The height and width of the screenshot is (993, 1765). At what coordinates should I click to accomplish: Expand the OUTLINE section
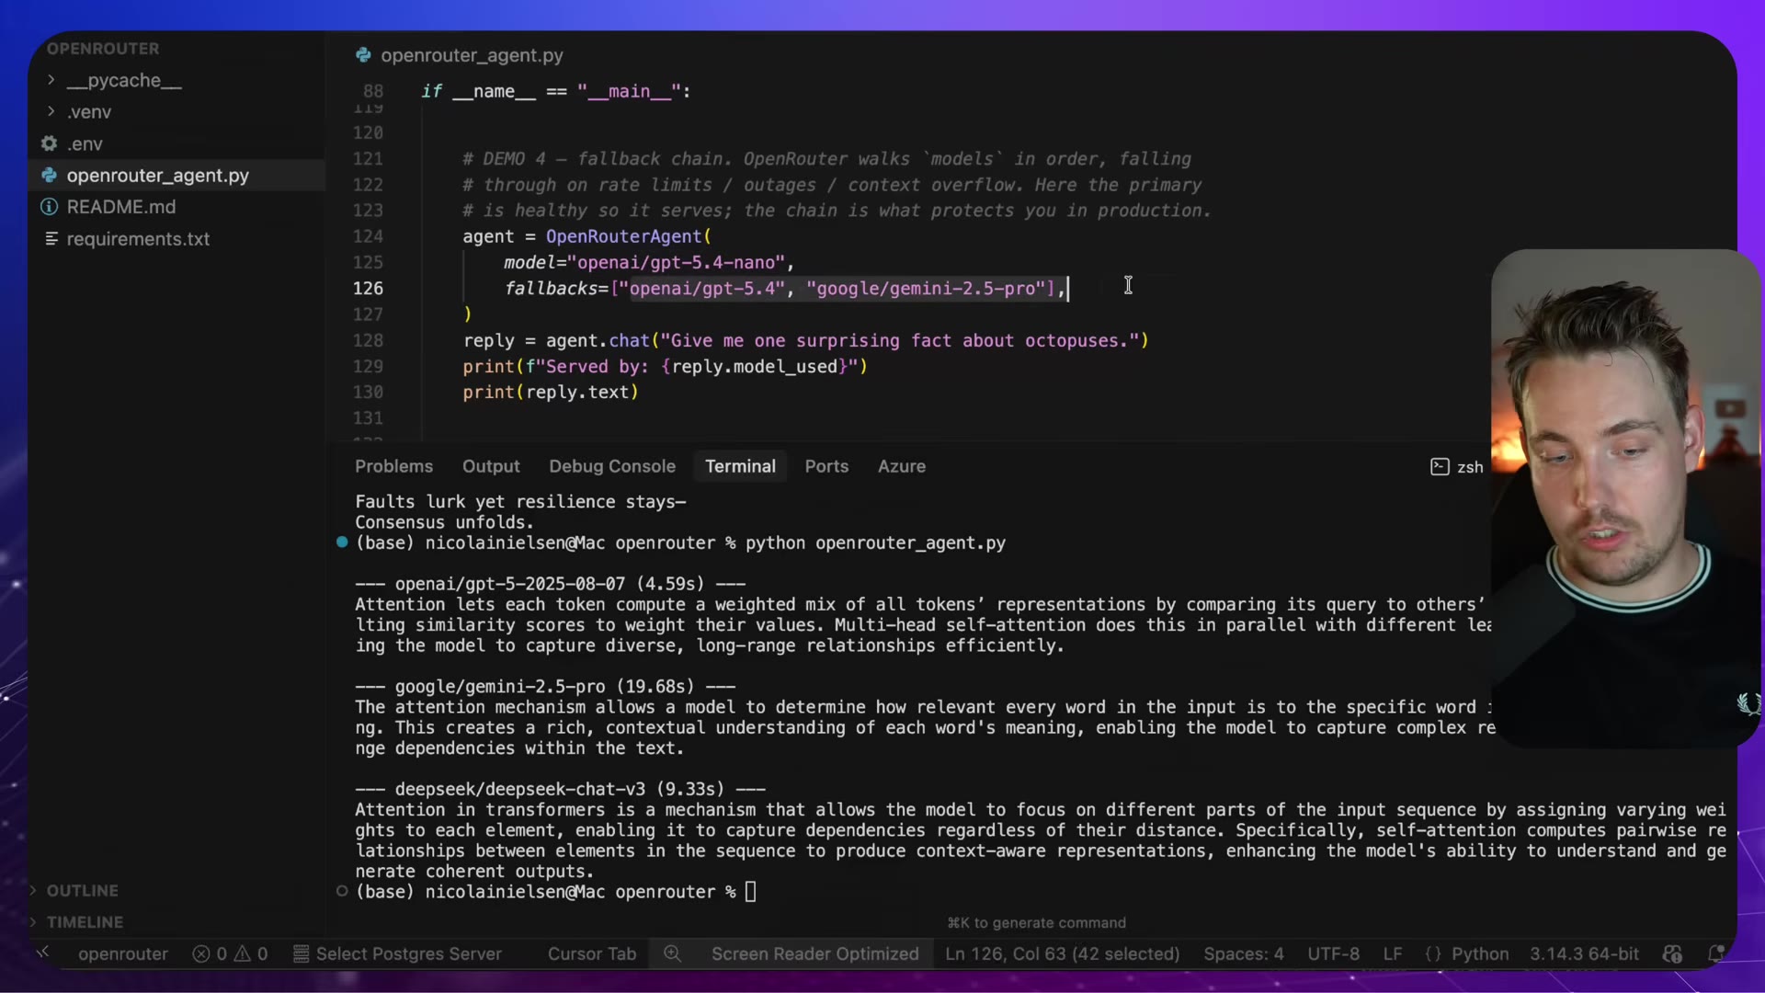pos(82,890)
